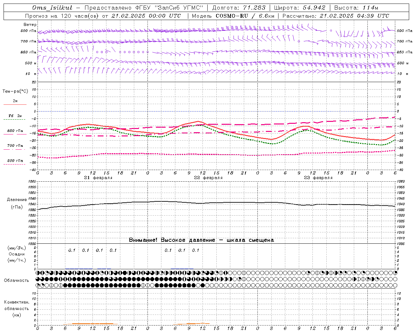Click the (км) unit label under convective cloudiness
This screenshot has width=414, height=331.
pyautogui.click(x=17, y=315)
